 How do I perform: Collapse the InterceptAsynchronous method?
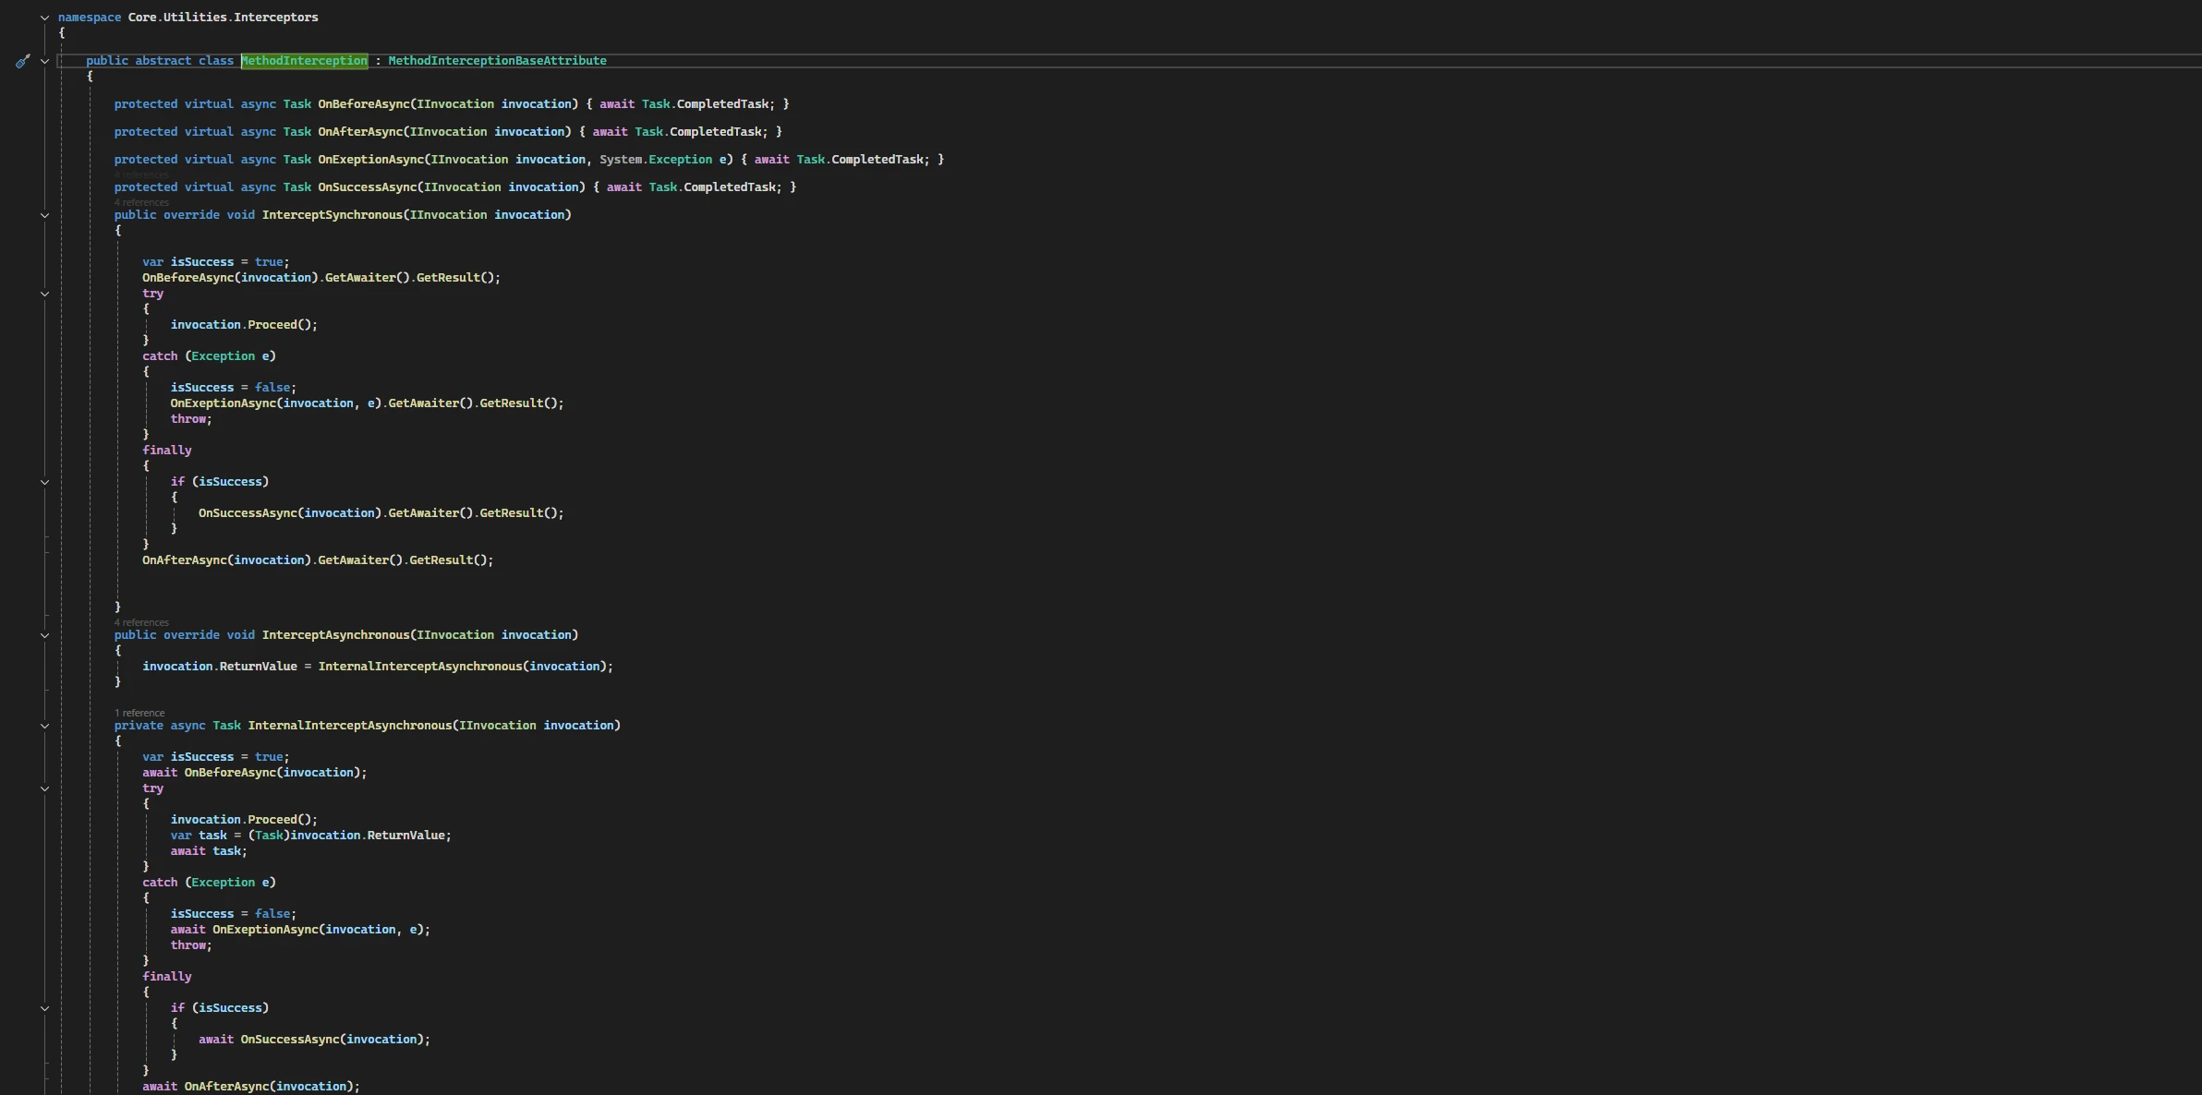[x=44, y=635]
